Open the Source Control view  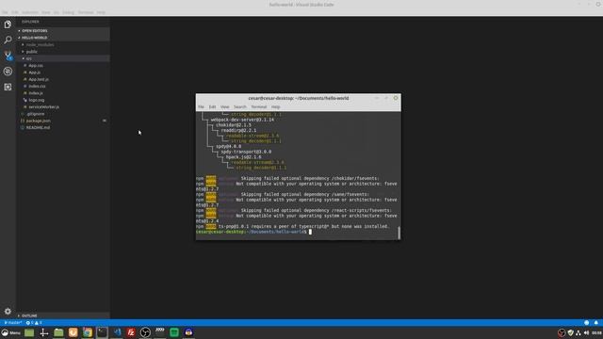[x=8, y=56]
